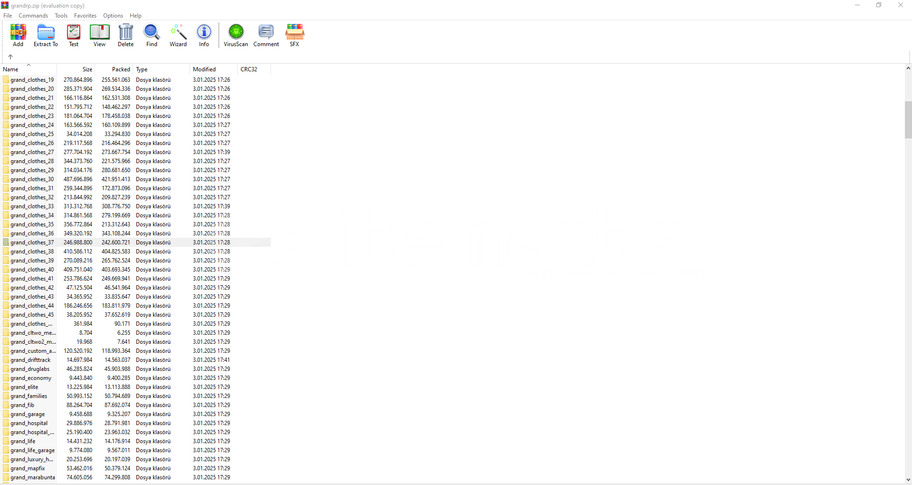Click scrollbar up arrow

(x=908, y=68)
